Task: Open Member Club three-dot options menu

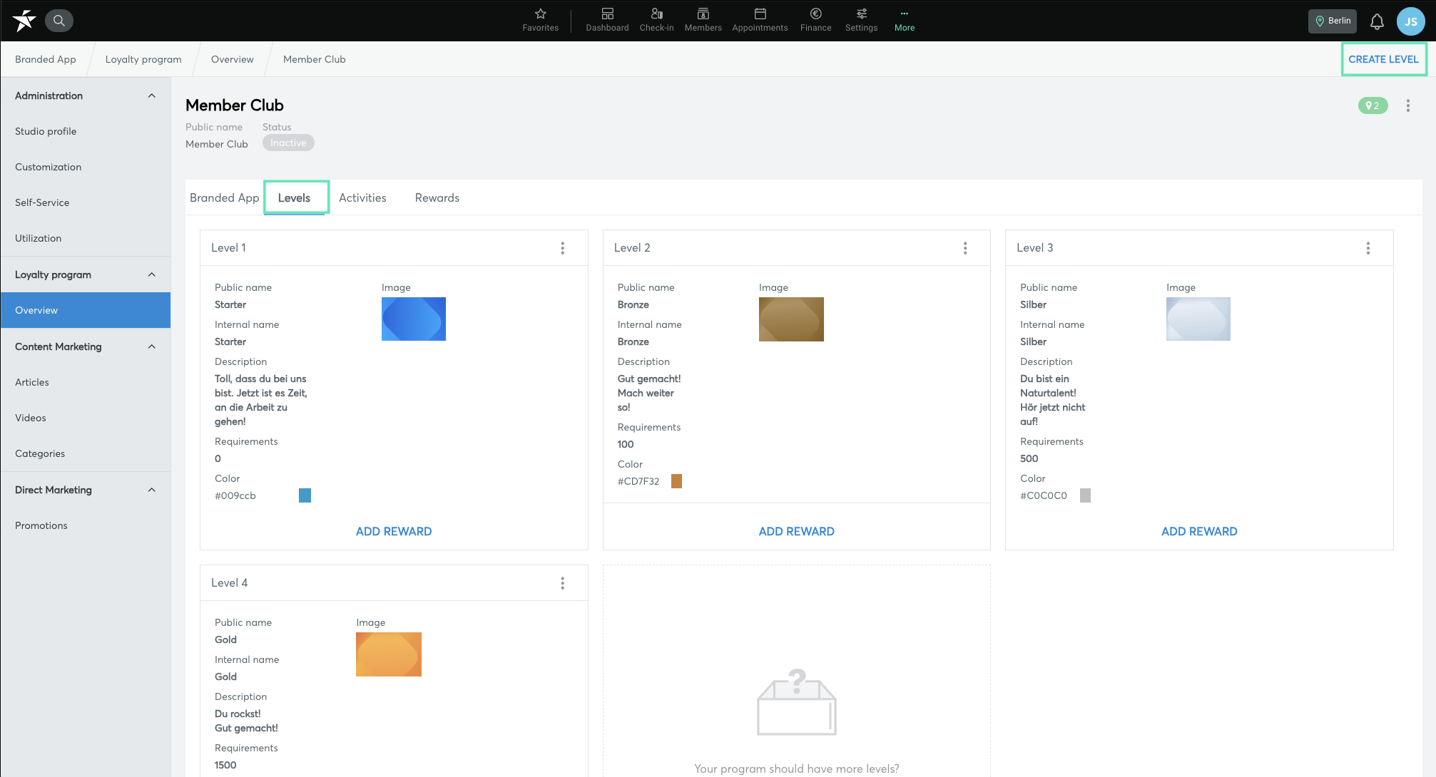Action: 1407,106
